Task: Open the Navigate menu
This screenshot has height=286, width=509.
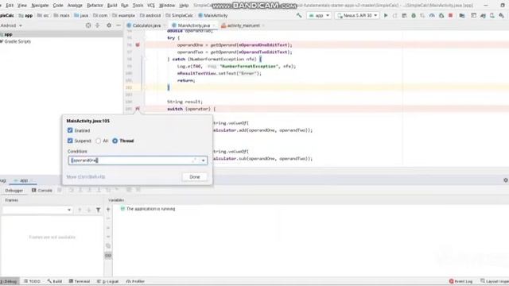Action: 40,6
